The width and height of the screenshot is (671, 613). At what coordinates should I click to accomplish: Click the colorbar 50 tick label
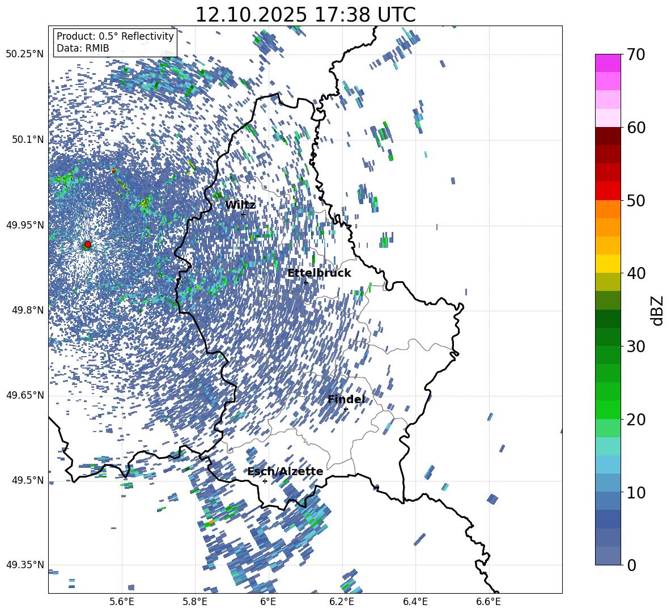pyautogui.click(x=636, y=201)
